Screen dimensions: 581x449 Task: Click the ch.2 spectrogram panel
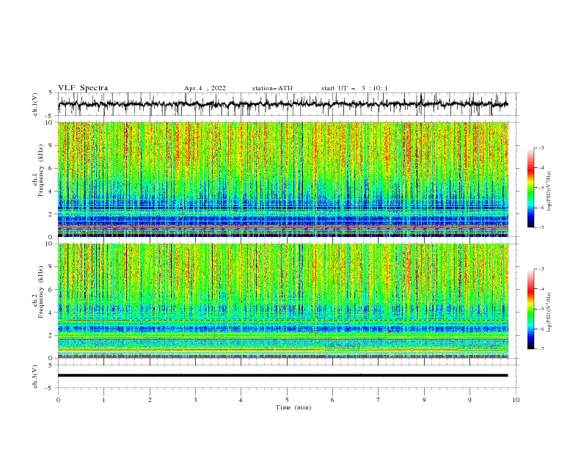[x=283, y=301]
